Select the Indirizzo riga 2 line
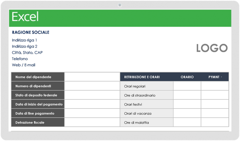The width and height of the screenshot is (240, 141). (x=24, y=46)
